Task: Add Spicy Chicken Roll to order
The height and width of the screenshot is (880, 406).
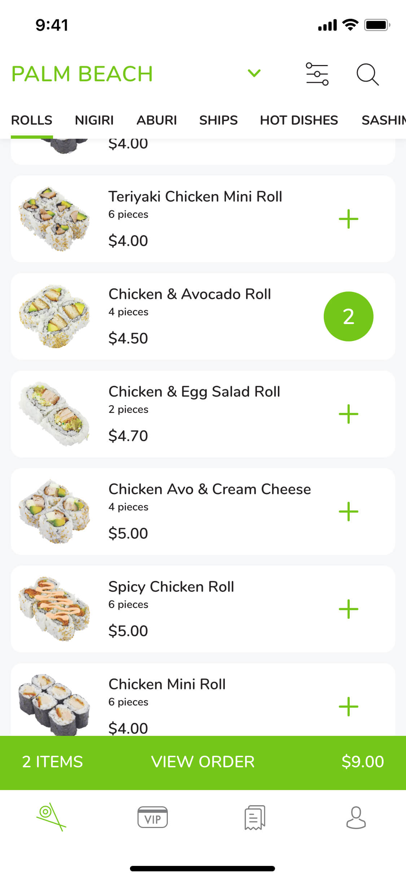Action: [x=348, y=609]
